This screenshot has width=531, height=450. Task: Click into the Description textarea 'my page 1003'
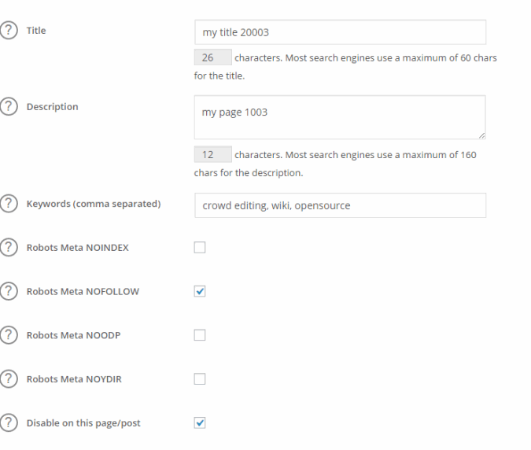340,117
